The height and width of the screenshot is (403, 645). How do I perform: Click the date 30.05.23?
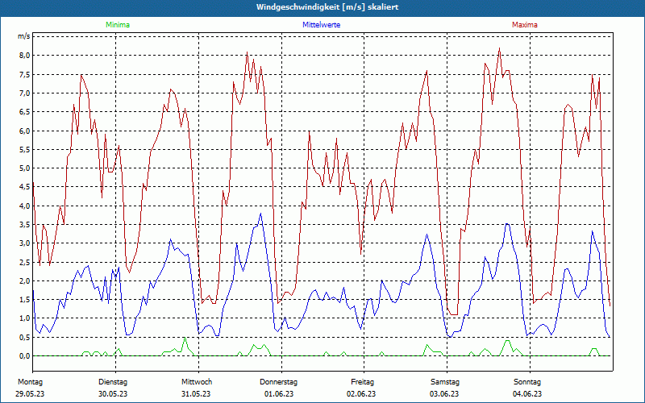113,394
